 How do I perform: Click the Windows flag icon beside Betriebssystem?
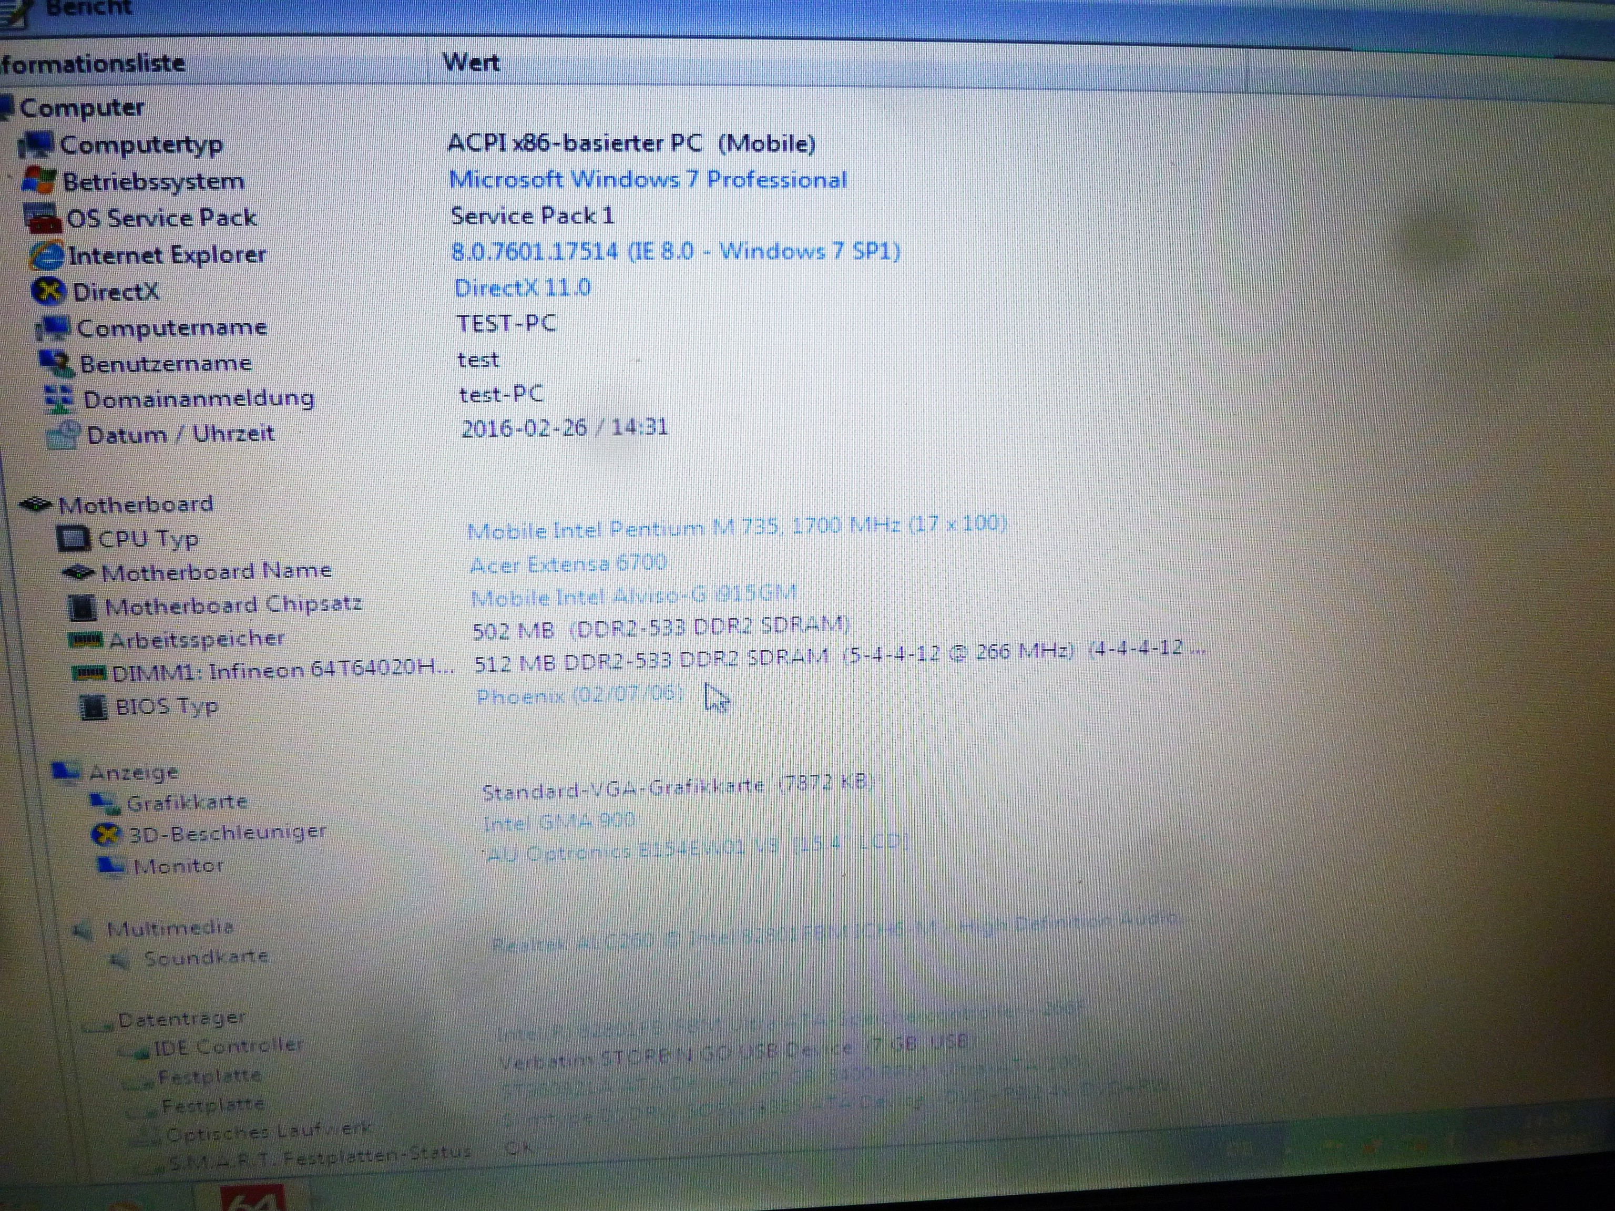pos(39,180)
